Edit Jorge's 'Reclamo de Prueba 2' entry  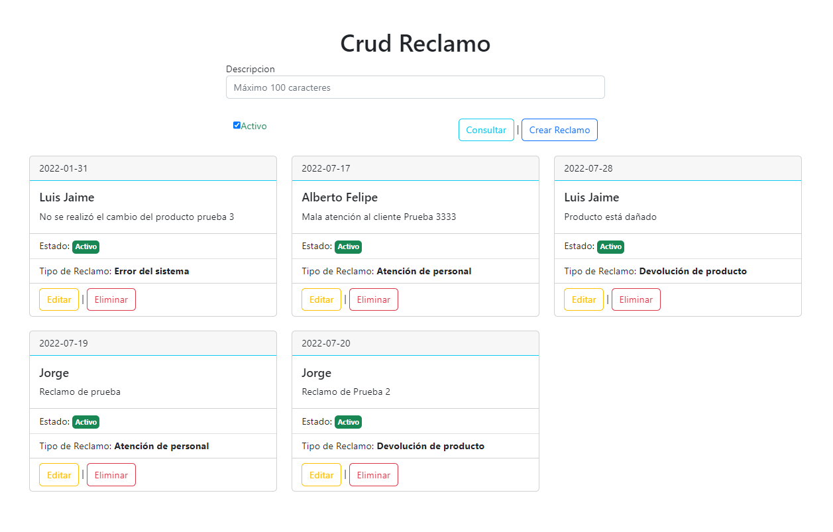click(x=321, y=474)
